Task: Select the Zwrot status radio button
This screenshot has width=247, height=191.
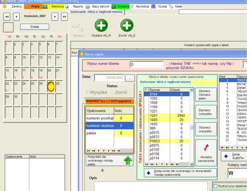Action: 112,92
